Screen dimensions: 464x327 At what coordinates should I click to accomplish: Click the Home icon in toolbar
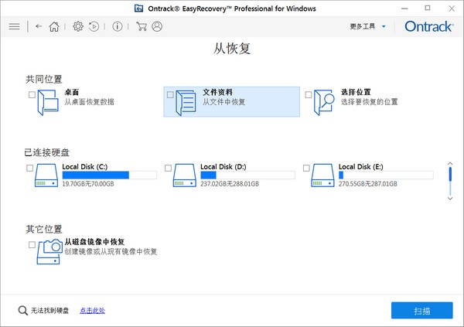54,26
